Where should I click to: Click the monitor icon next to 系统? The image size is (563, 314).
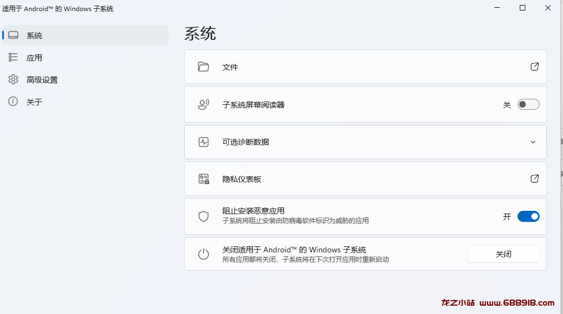coord(13,35)
